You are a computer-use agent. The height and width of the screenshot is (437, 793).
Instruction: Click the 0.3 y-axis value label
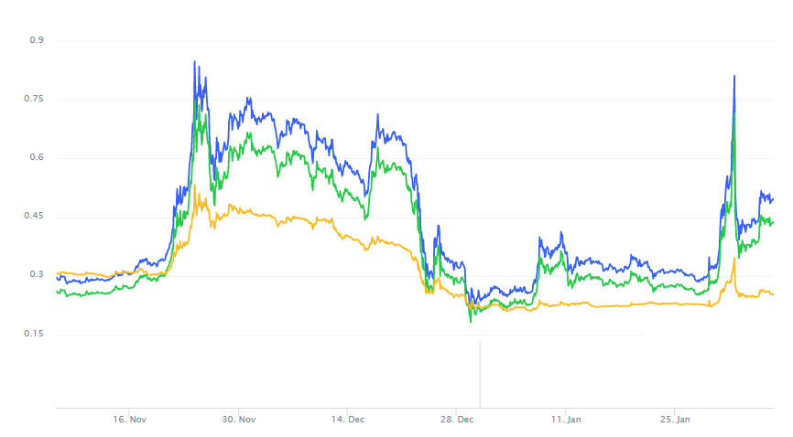pyautogui.click(x=38, y=275)
